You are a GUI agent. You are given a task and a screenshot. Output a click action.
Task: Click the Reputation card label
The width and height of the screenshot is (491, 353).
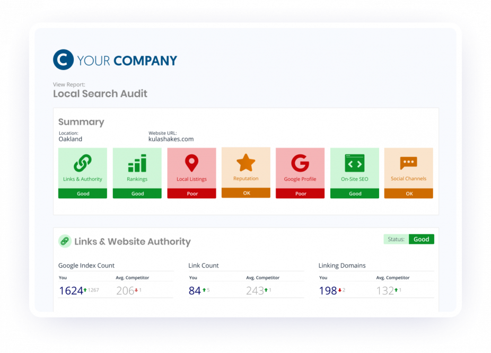(246, 179)
